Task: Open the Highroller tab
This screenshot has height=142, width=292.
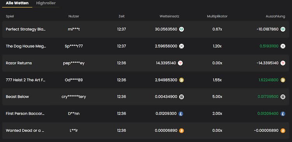Action: pyautogui.click(x=46, y=3)
